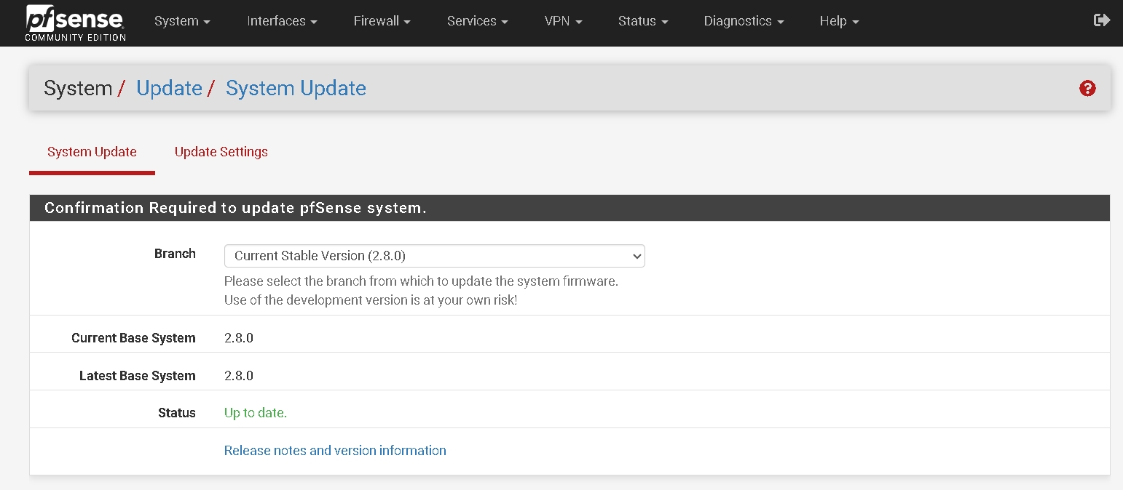Screen dimensions: 1123x490
Task: Click the logout arrow icon
Action: (1101, 20)
